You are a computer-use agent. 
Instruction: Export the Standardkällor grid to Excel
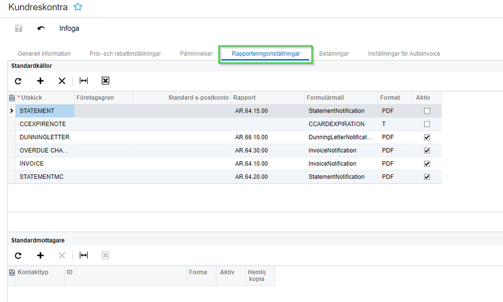[105, 81]
